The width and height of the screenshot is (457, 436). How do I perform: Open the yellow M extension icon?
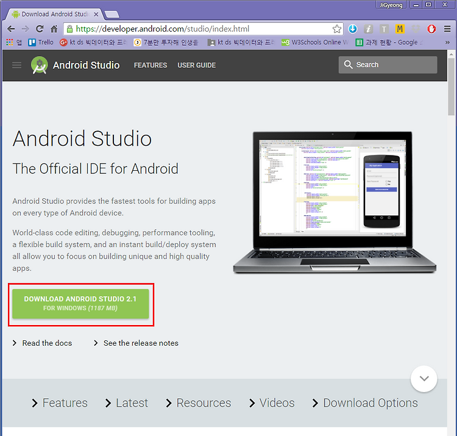coord(400,29)
